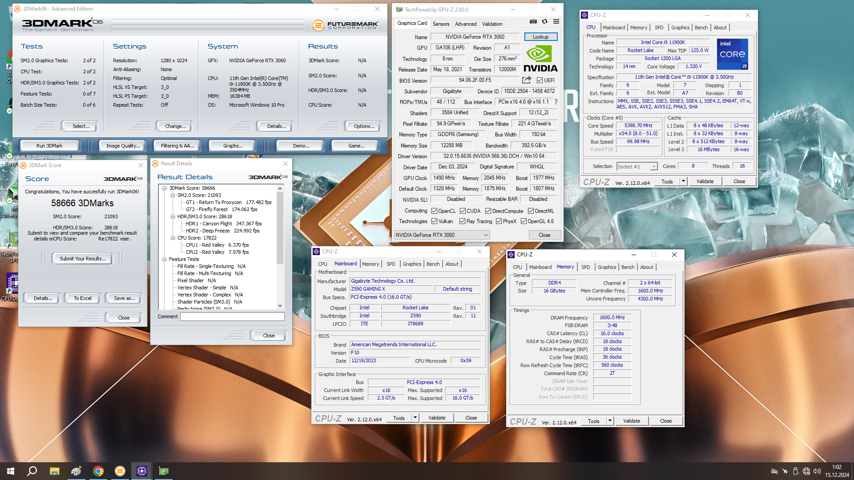Switch to the Advanced tab in GPU-Z
854x480 pixels.
[x=466, y=24]
